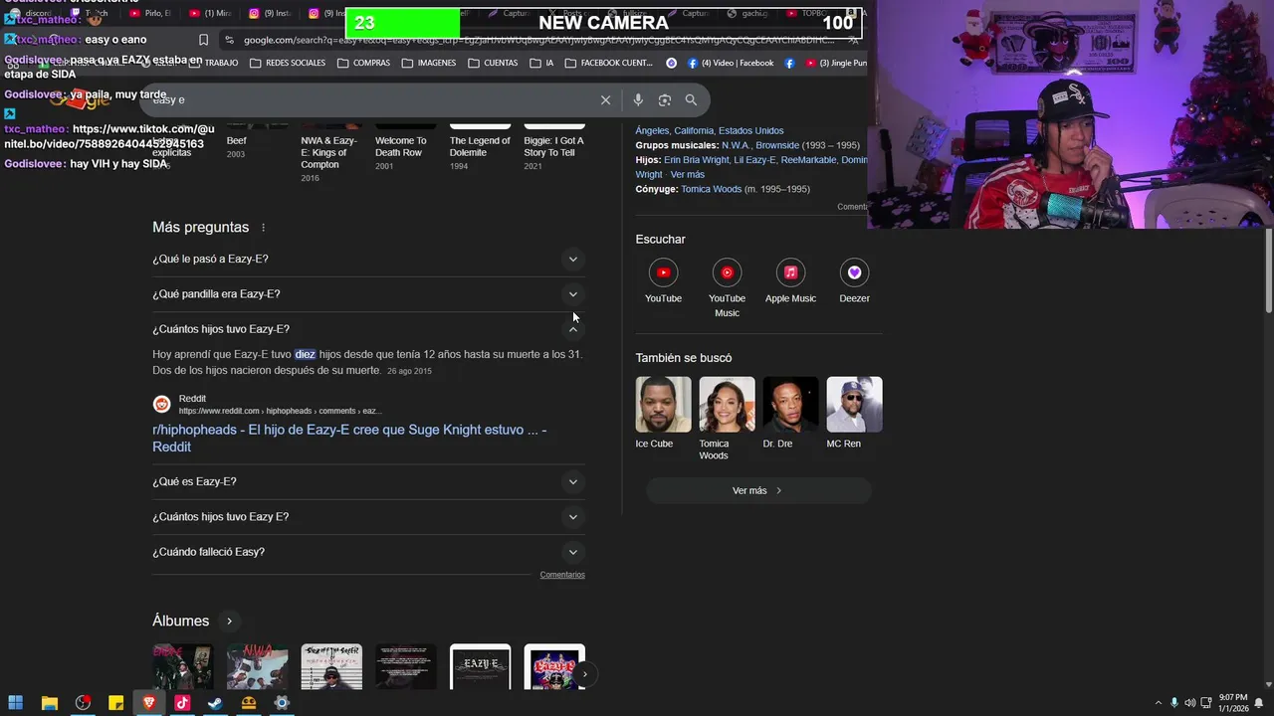Screen dimensions: 1274x716
Task: Open YouTube listening option
Action: [x=663, y=281]
